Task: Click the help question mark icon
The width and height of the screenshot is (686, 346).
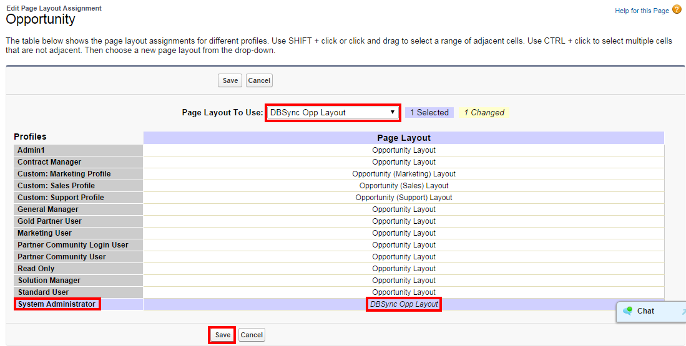Action: coord(677,10)
